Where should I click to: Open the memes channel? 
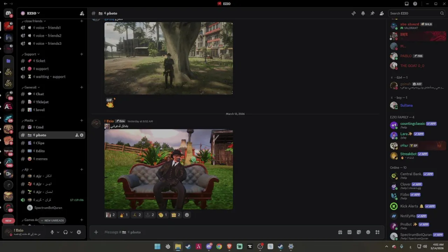pos(52,159)
